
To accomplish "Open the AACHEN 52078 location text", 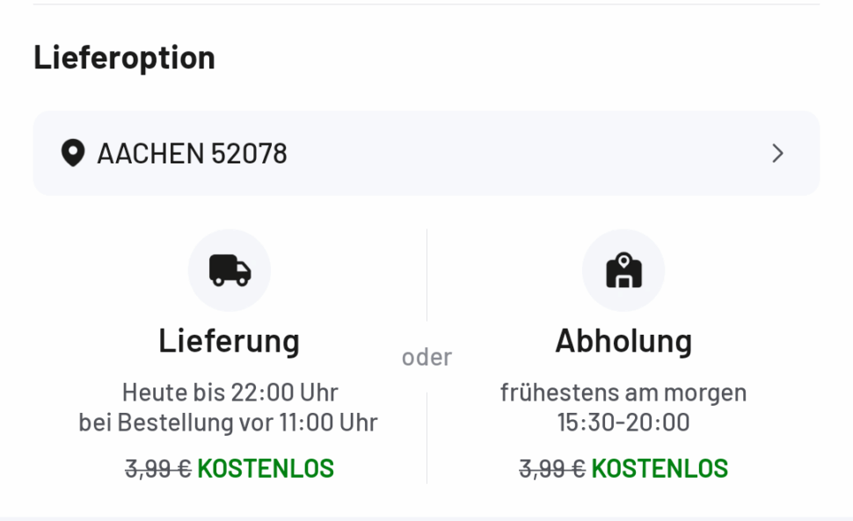I will pyautogui.click(x=192, y=155).
